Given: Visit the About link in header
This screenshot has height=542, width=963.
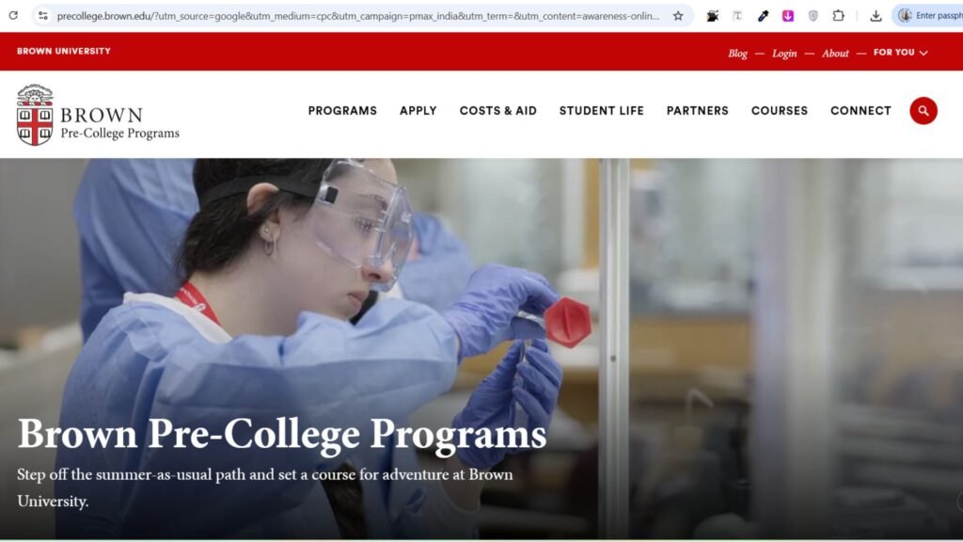Looking at the screenshot, I should coord(835,54).
